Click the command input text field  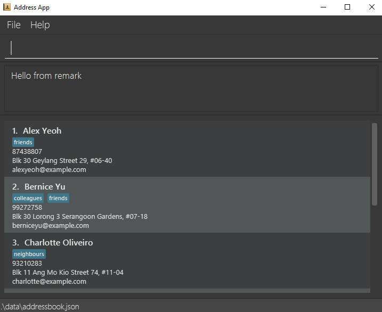point(191,48)
